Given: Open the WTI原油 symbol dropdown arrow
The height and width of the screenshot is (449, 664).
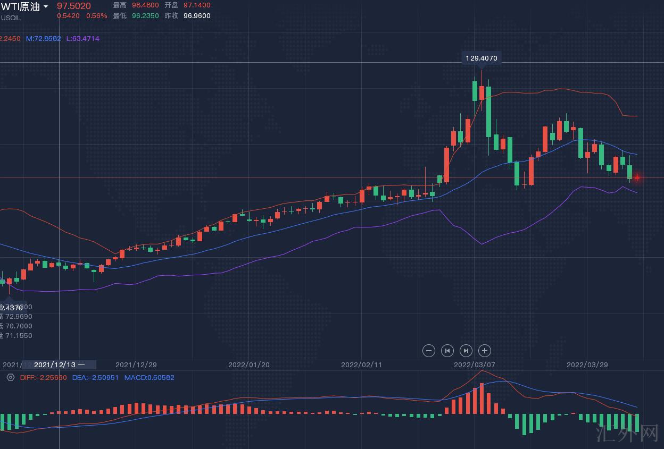Looking at the screenshot, I should (46, 6).
